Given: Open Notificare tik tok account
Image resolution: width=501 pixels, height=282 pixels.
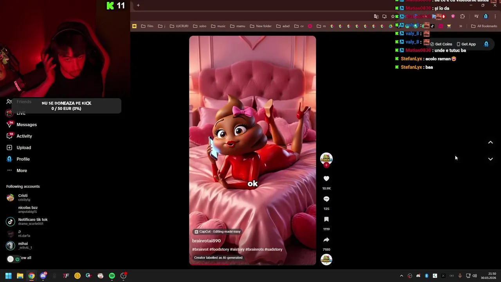Looking at the screenshot, I should pos(27,221).
